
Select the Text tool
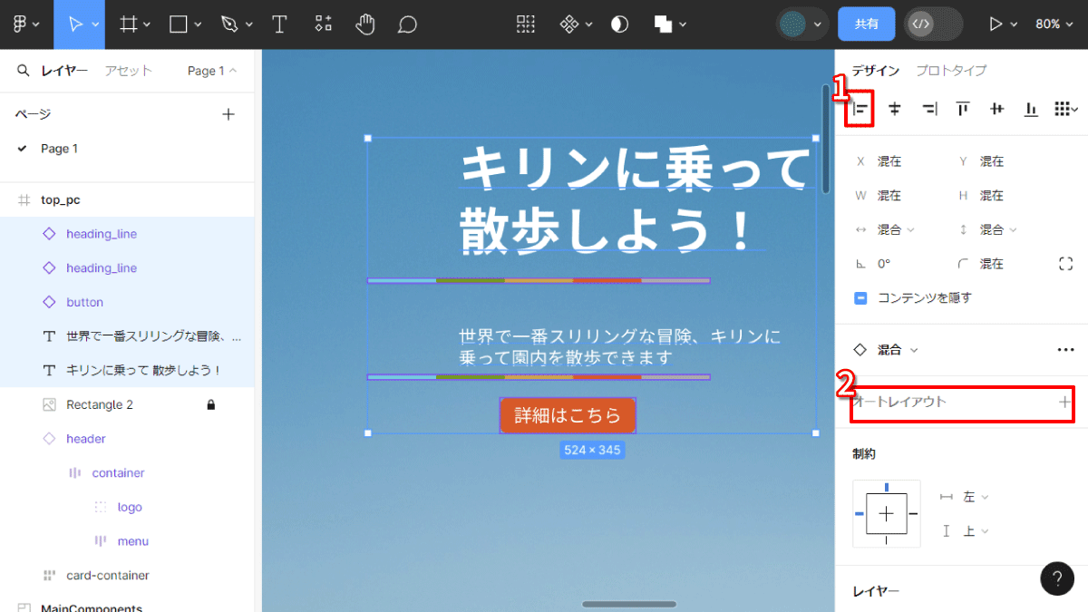pyautogui.click(x=279, y=24)
